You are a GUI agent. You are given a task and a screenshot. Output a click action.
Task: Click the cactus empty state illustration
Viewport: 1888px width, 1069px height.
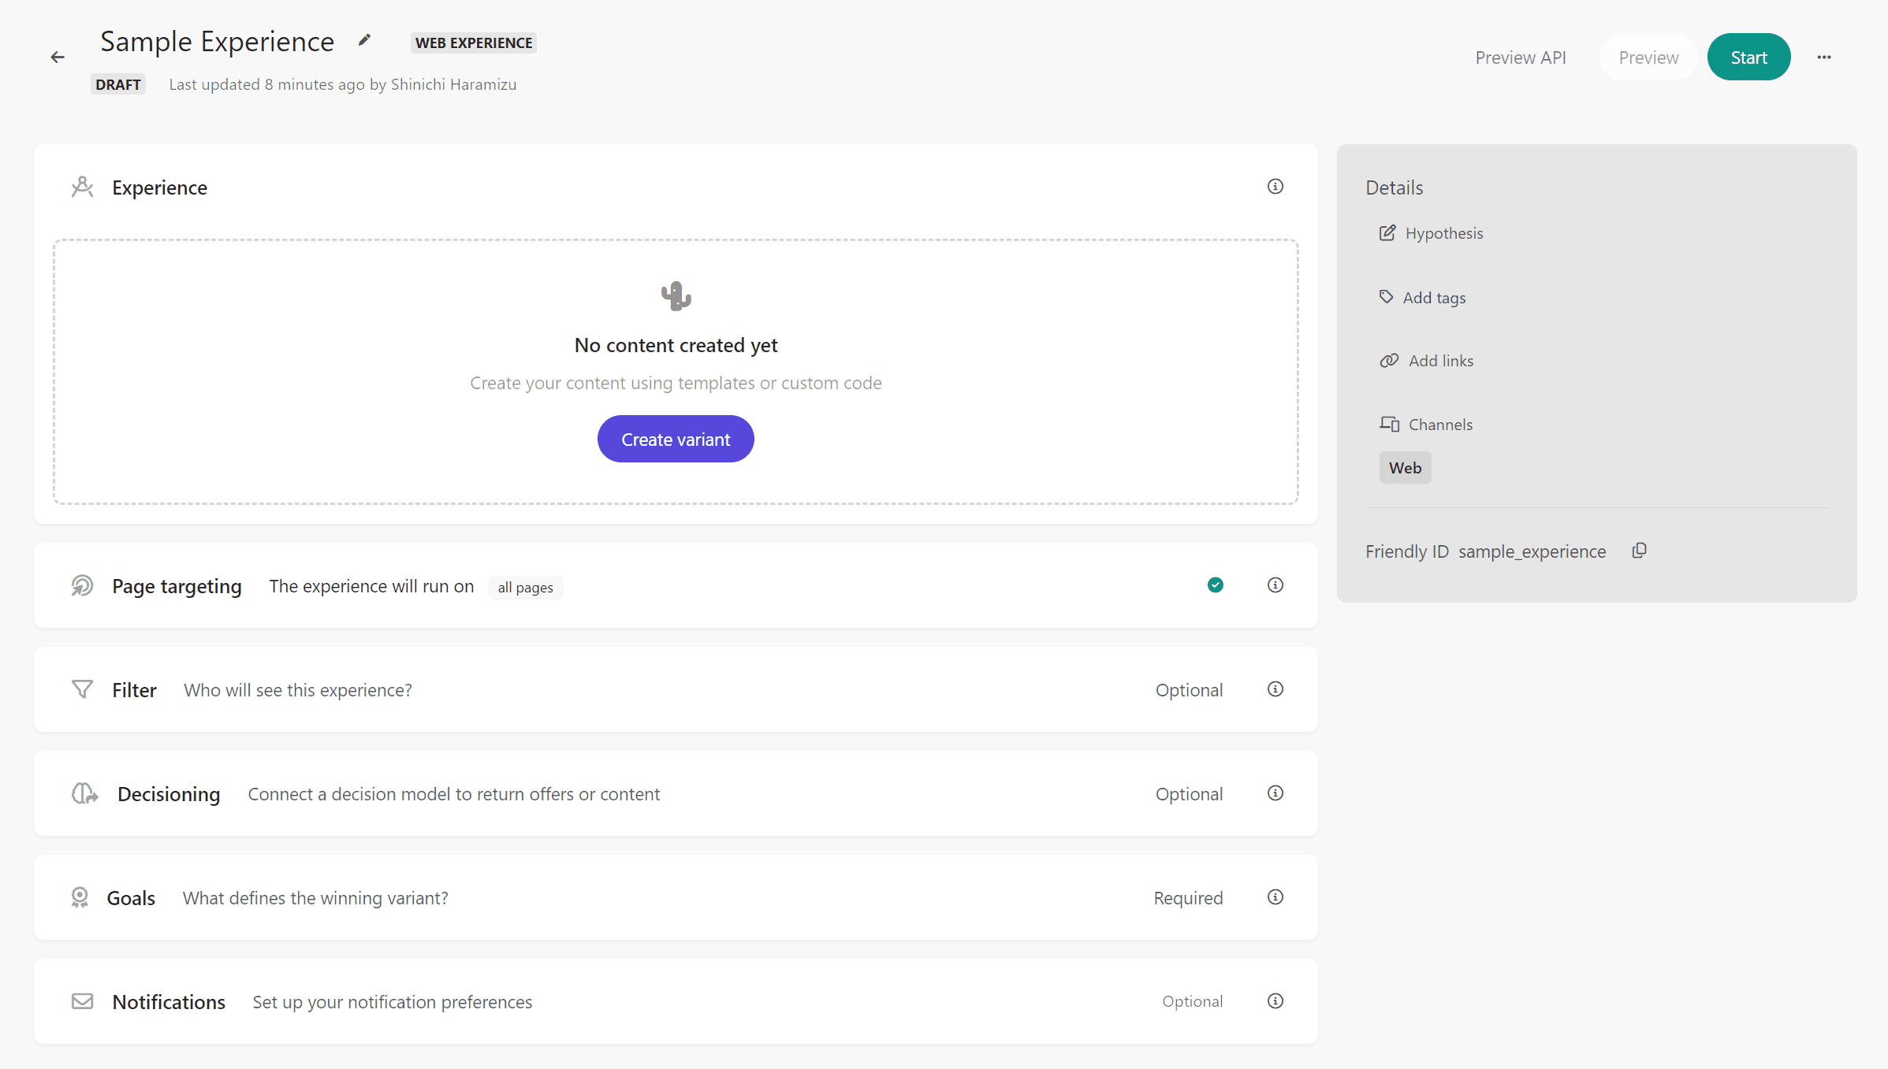coord(676,296)
